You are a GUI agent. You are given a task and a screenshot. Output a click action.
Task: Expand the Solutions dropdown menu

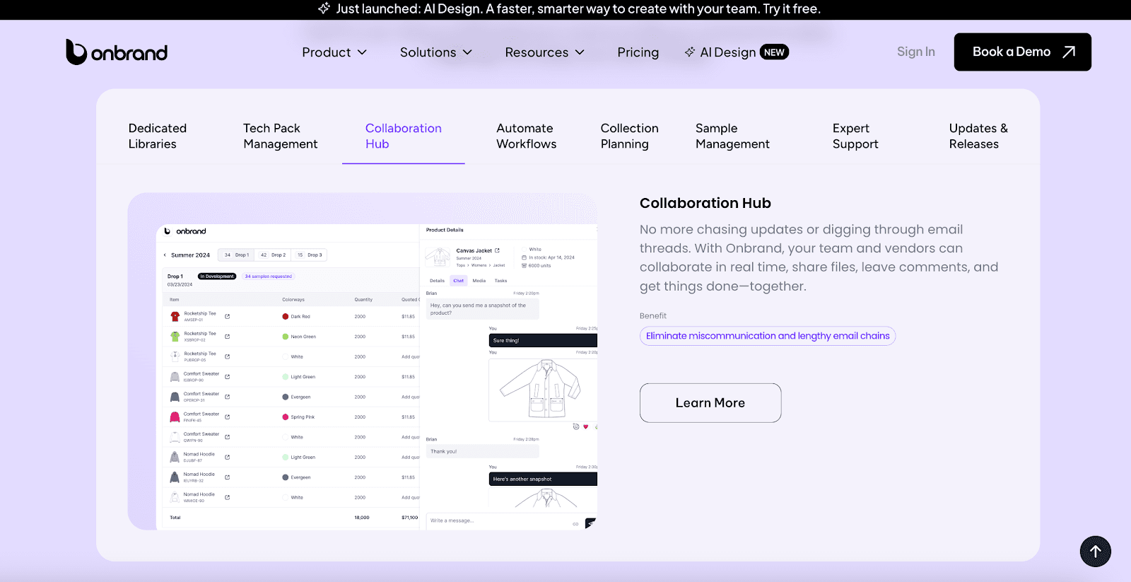pos(436,52)
